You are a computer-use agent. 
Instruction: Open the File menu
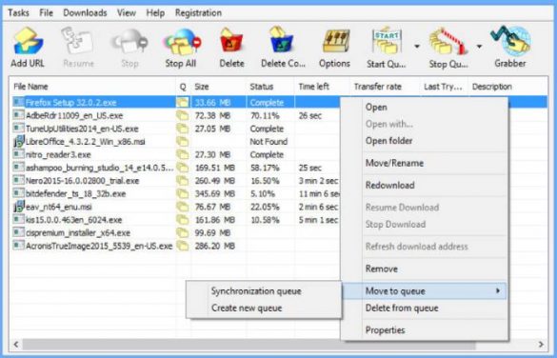pyautogui.click(x=47, y=12)
